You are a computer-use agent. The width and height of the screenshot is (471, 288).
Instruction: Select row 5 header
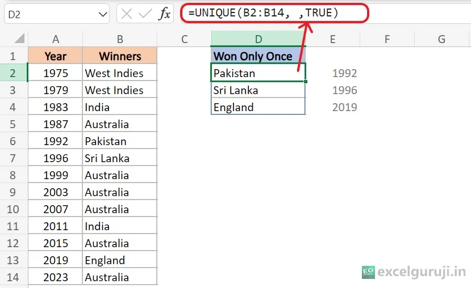point(13,124)
